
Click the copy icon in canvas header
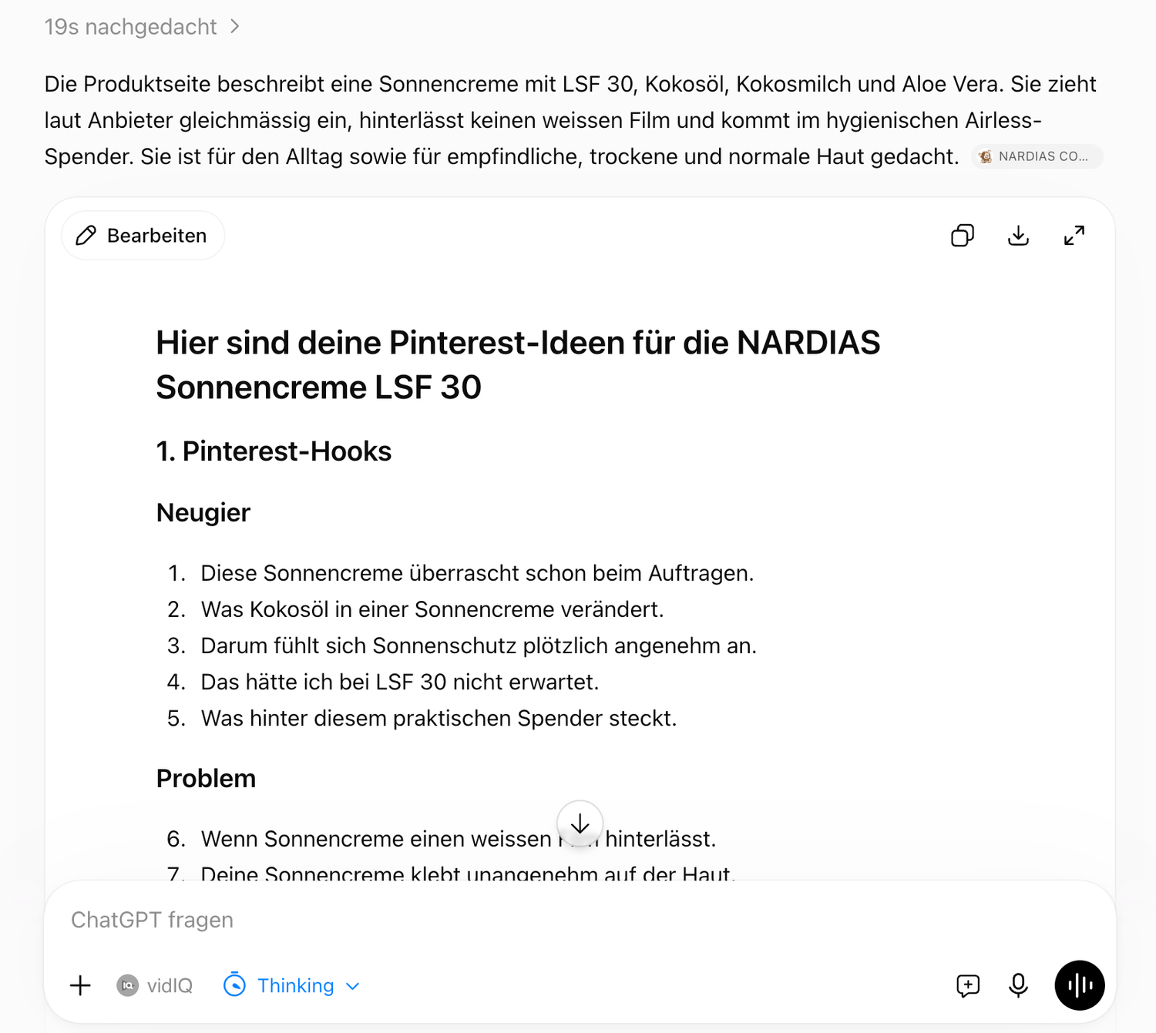tap(963, 236)
